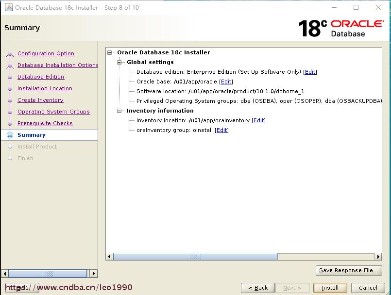Jump to Operating System Groups step

click(53, 112)
